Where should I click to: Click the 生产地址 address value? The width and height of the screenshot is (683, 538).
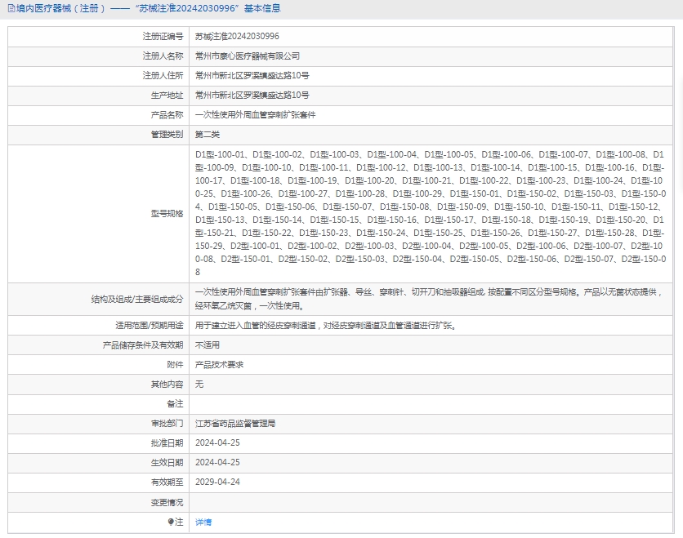[x=252, y=96]
